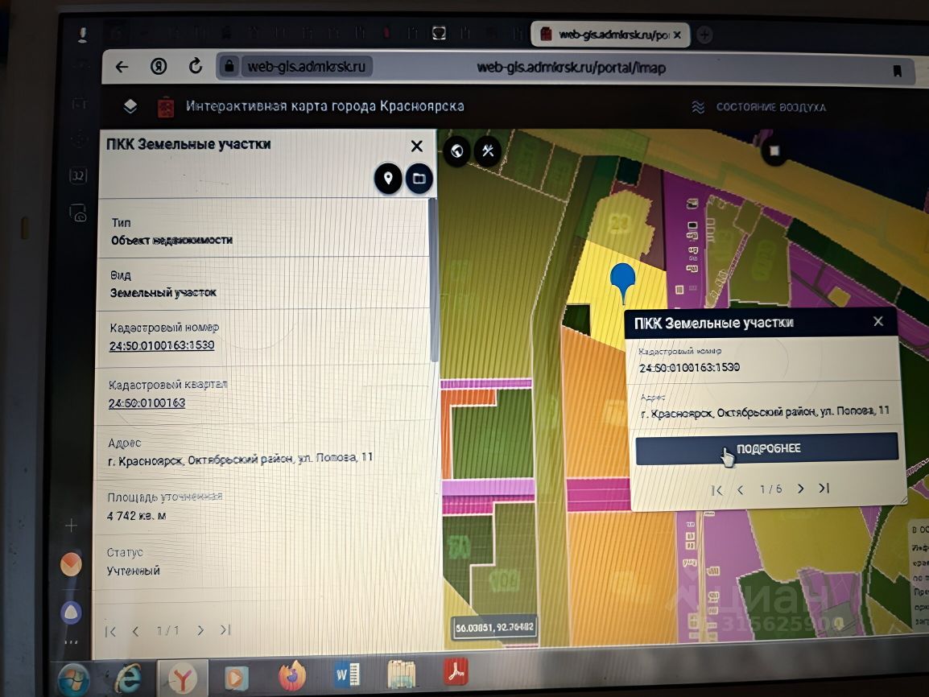
Task: Click the browser reload icon
Action: [x=195, y=66]
